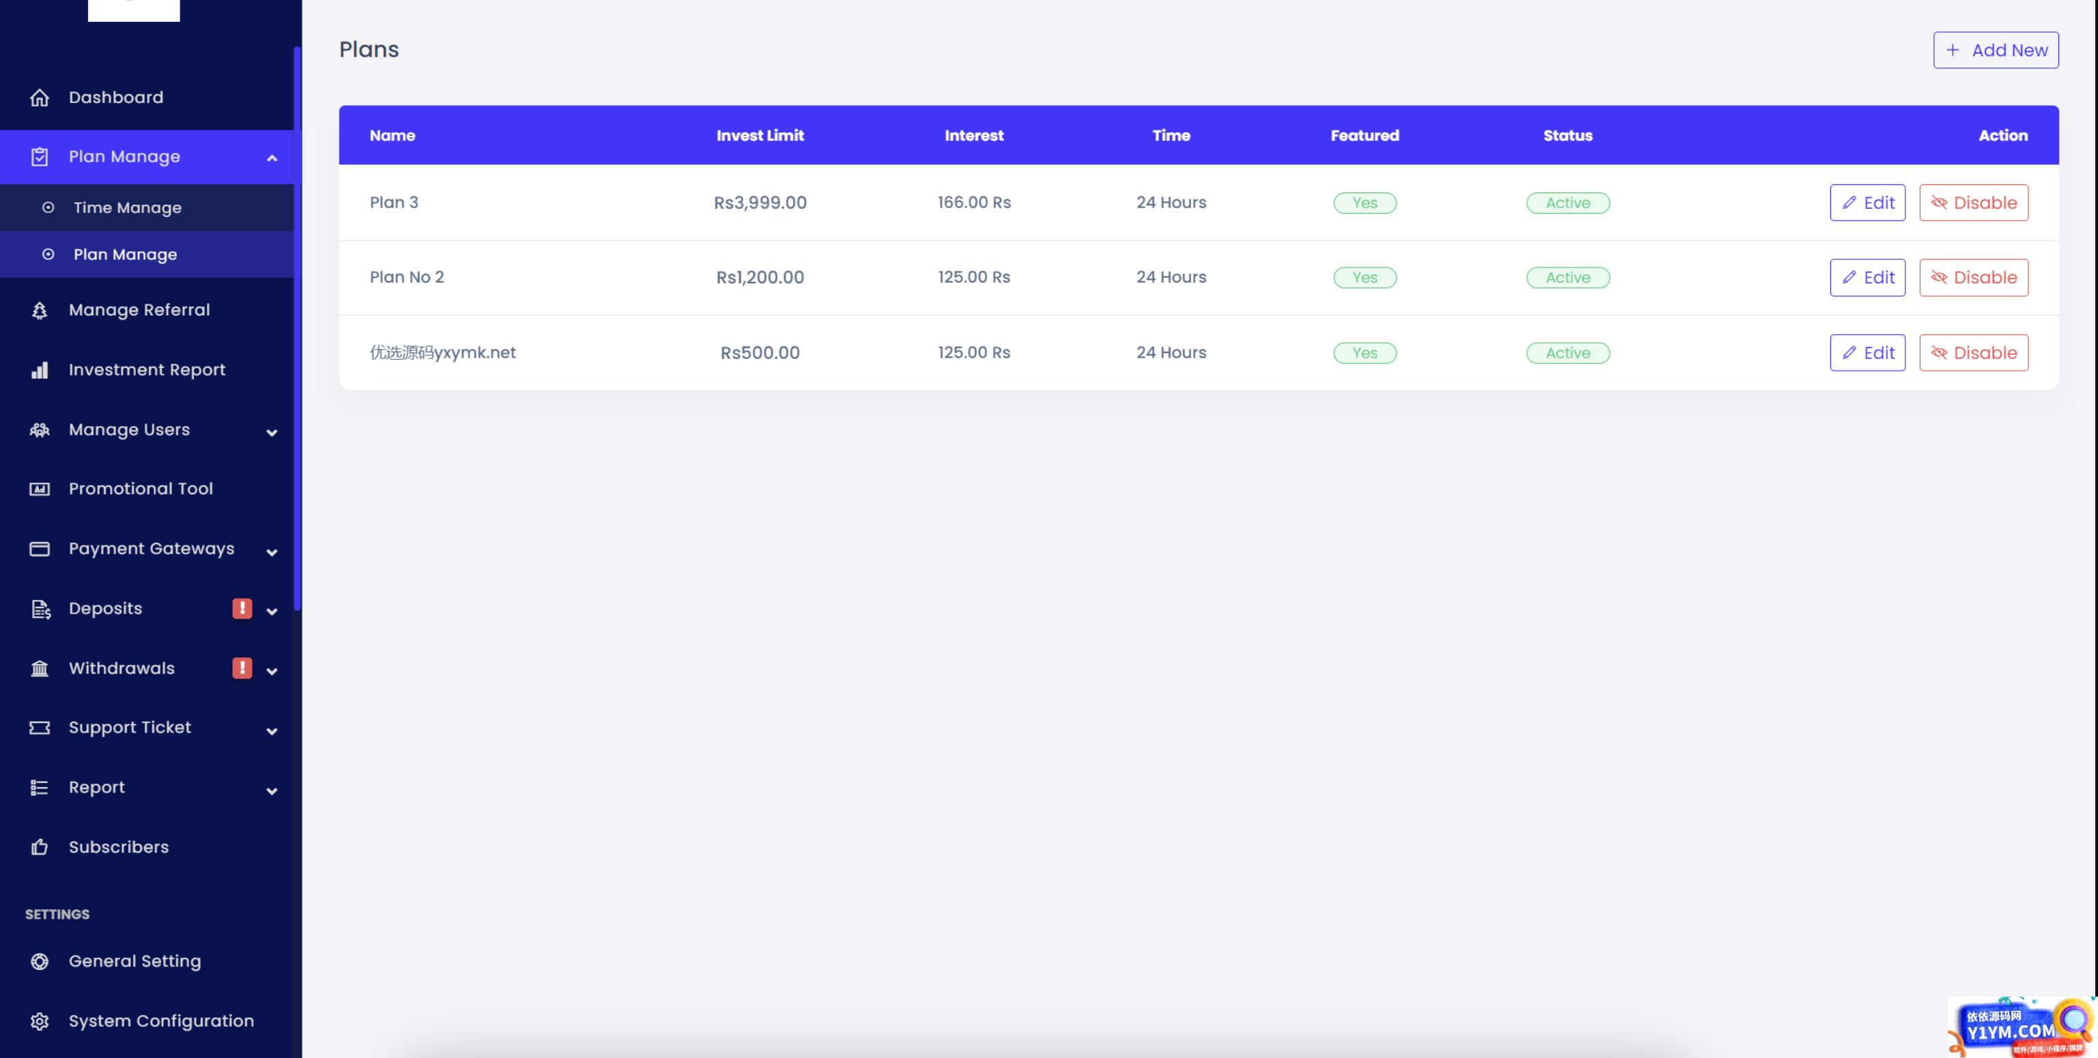This screenshot has width=2098, height=1058.
Task: Click the Plan Manage sidebar icon
Action: coord(39,156)
